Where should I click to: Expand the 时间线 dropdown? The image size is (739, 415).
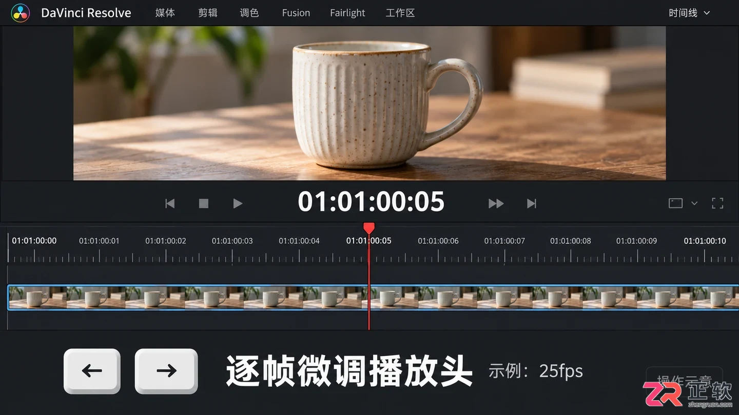[x=689, y=13]
